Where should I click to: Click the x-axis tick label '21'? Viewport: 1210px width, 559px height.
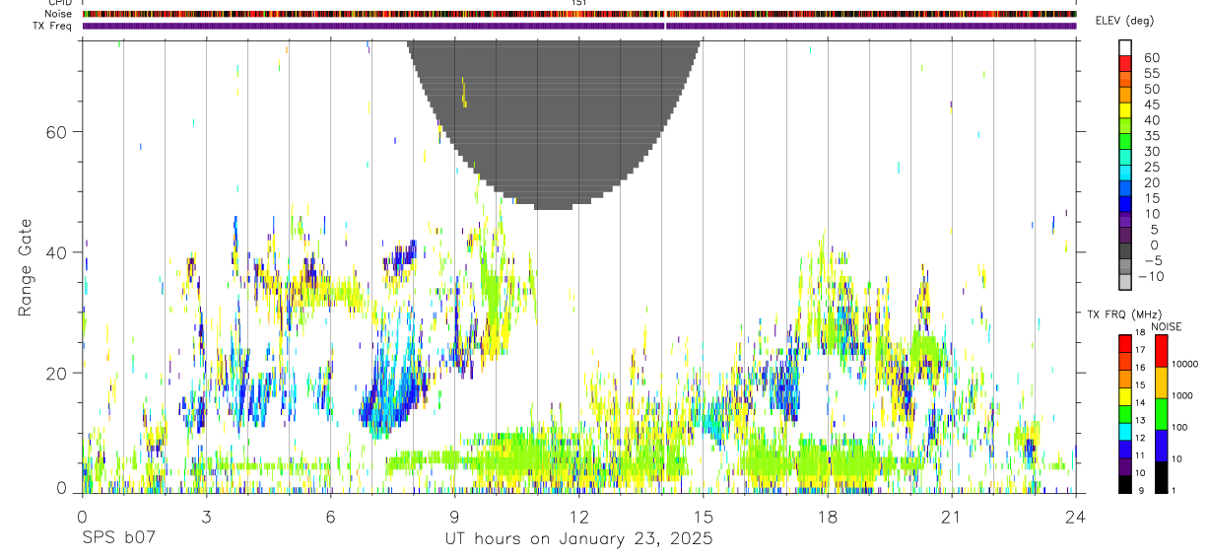pyautogui.click(x=951, y=516)
